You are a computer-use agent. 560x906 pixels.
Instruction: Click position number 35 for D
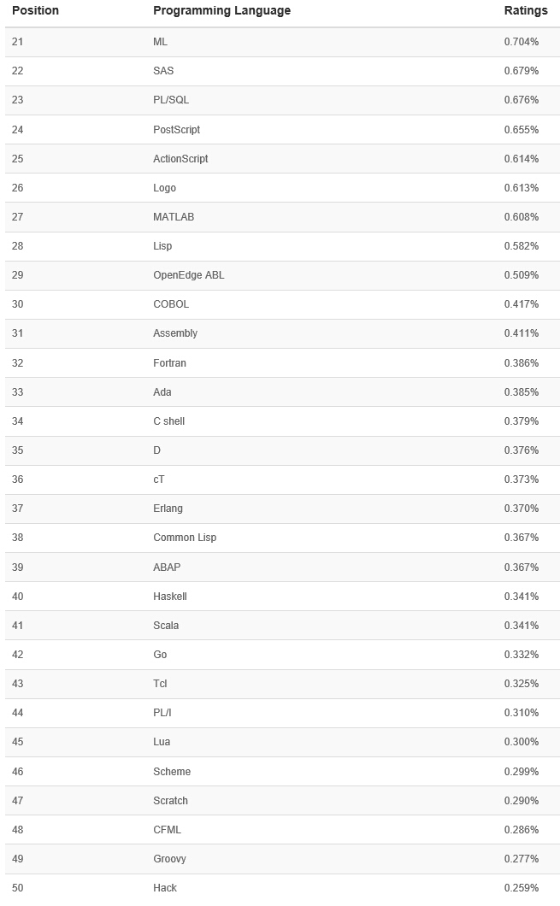[x=18, y=450]
